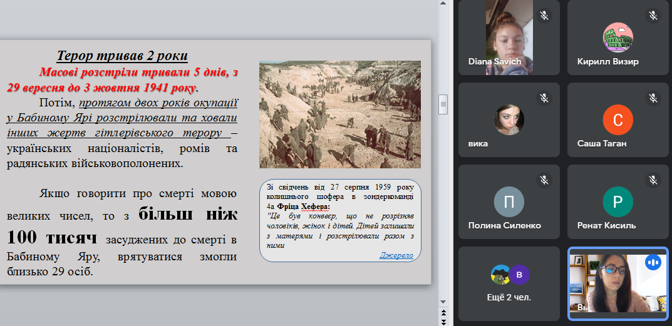Click muted microphone icon on Кирилл Визир tile
The height and width of the screenshot is (326, 672).
pyautogui.click(x=653, y=16)
